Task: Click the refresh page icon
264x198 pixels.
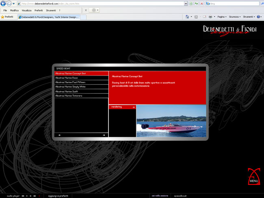Action: tap(196, 4)
